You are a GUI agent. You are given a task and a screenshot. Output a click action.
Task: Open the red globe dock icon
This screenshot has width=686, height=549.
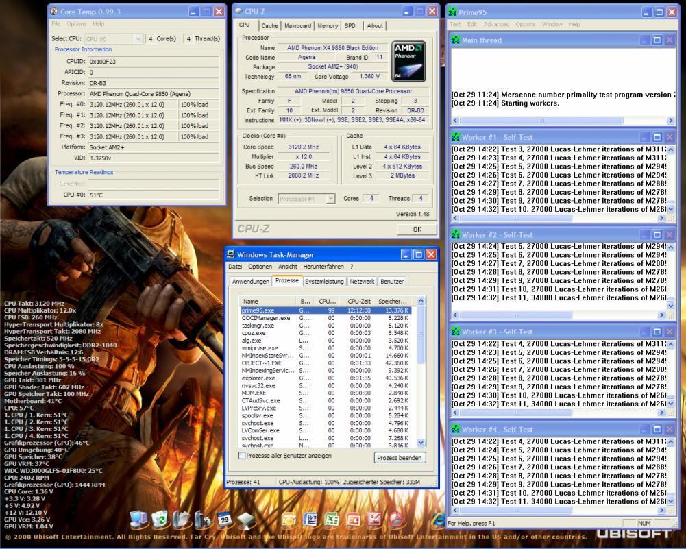click(x=396, y=520)
